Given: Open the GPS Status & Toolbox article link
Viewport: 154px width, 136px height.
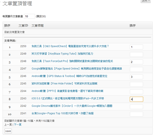Looking at the screenshot, I should [x=69, y=76].
